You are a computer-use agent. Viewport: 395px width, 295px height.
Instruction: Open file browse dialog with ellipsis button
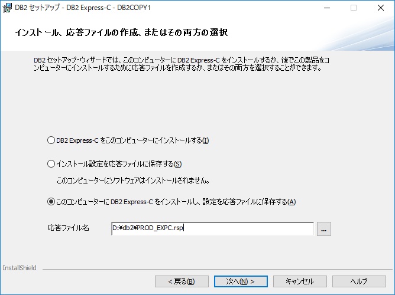click(x=323, y=229)
